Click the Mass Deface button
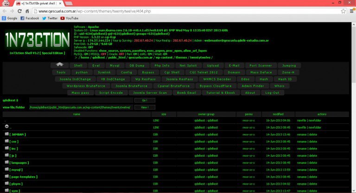 (261, 72)
